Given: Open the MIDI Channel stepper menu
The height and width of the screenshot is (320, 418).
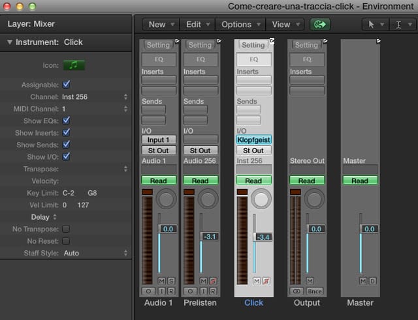Looking at the screenshot, I should point(125,109).
